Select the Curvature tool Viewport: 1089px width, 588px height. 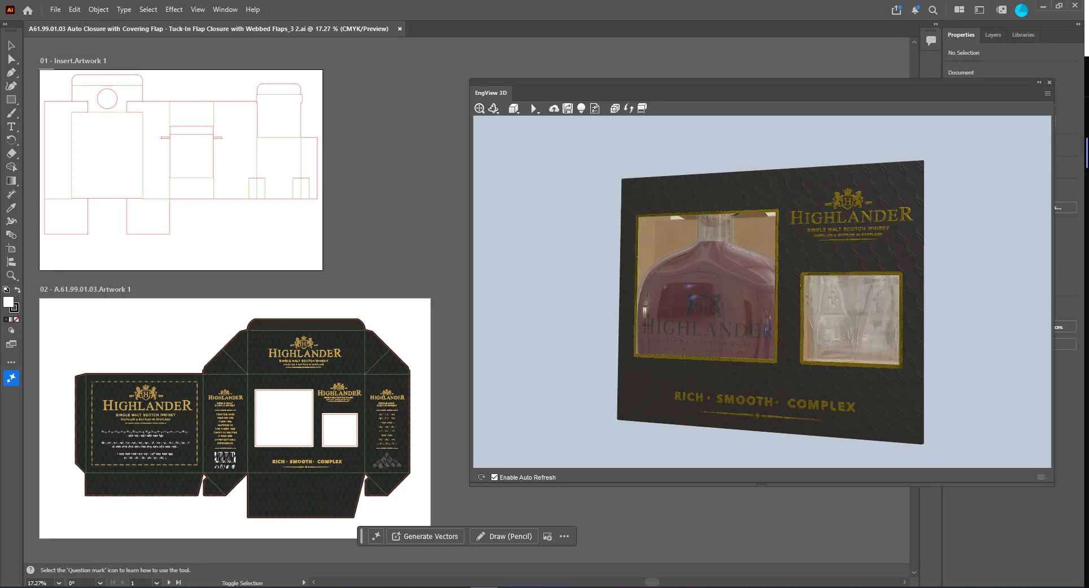(11, 86)
